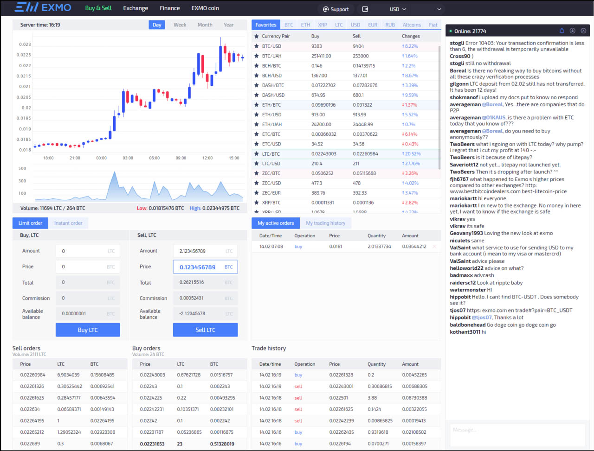Image resolution: width=594 pixels, height=451 pixels.
Task: Cancel the active buy order with X
Action: (x=434, y=247)
